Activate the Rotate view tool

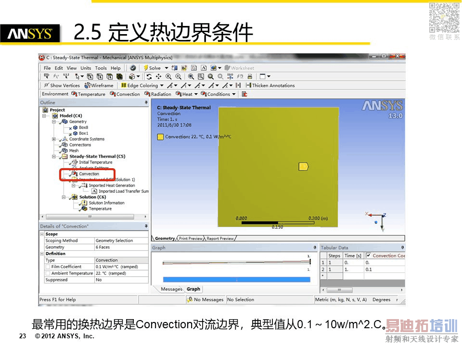click(x=149, y=76)
